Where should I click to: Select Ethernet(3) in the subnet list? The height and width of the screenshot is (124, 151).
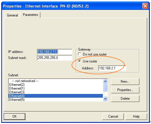coord(56,92)
